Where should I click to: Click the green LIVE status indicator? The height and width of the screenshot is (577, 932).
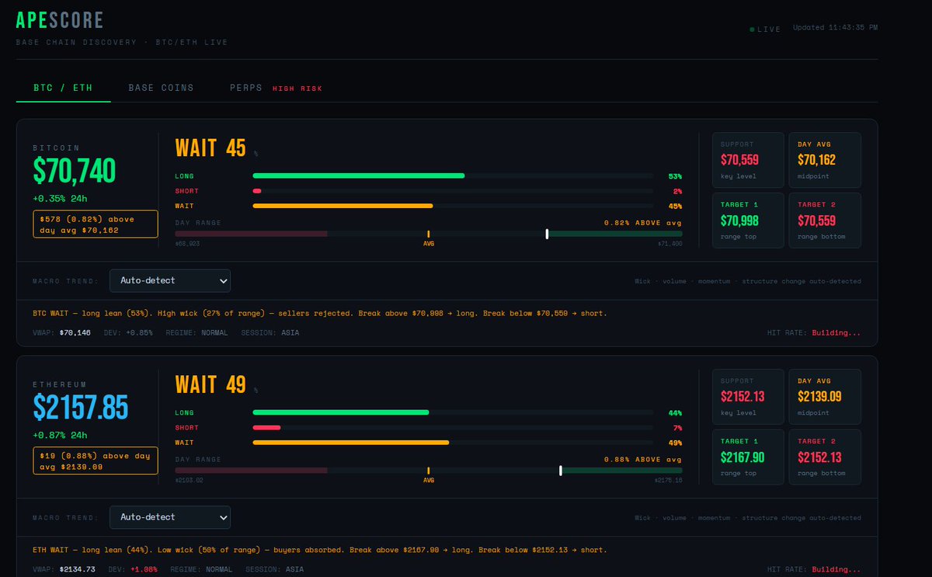click(765, 30)
